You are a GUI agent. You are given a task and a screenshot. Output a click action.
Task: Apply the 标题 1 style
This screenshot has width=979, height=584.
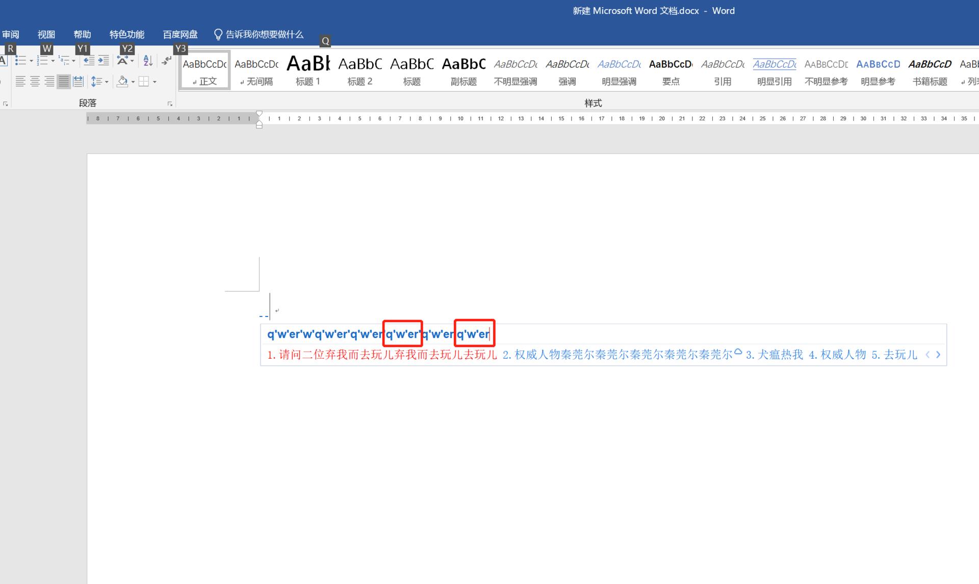tap(308, 70)
